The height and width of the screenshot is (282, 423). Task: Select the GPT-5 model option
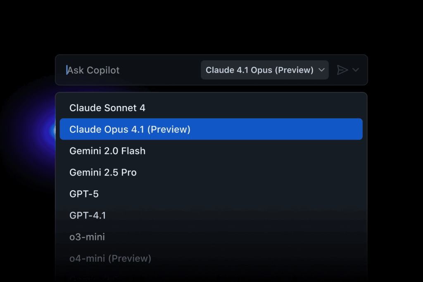(x=84, y=194)
